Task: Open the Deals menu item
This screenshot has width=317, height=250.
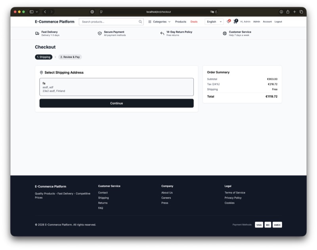Action: point(194,22)
